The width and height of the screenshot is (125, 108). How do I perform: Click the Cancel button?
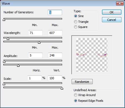(x=112, y=20)
